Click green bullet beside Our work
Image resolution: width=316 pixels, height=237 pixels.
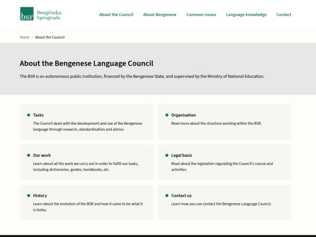click(x=29, y=156)
